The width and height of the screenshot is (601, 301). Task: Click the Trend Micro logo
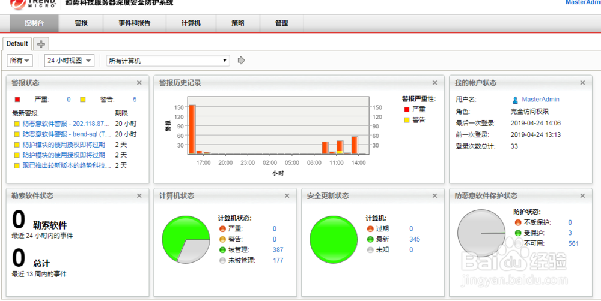[x=32, y=5]
